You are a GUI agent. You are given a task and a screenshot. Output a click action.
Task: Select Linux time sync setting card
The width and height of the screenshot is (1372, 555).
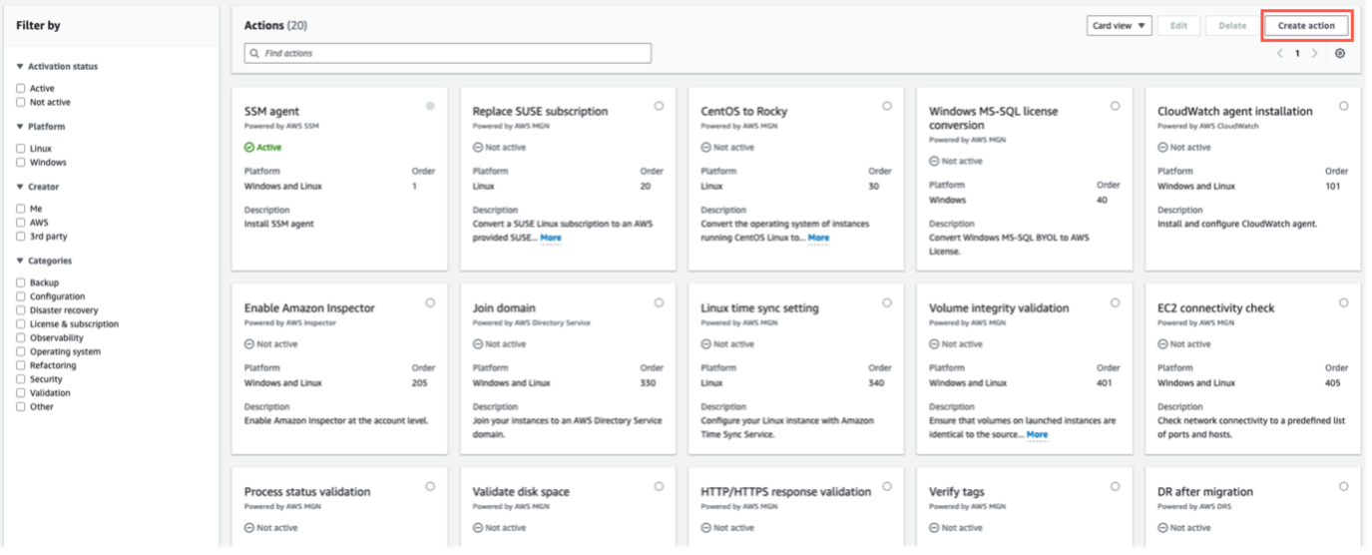(x=887, y=302)
